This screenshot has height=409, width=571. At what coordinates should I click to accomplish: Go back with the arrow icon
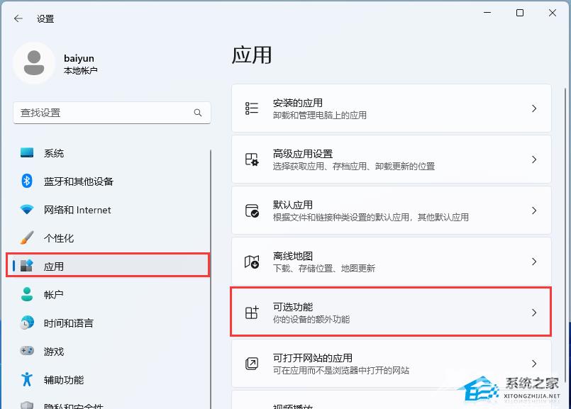click(18, 18)
